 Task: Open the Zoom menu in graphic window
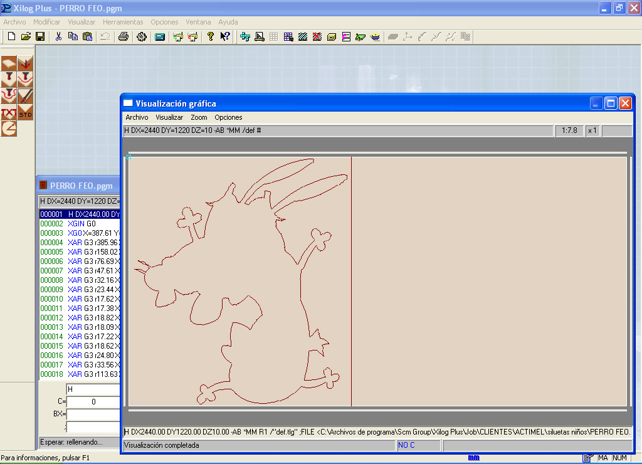point(199,117)
